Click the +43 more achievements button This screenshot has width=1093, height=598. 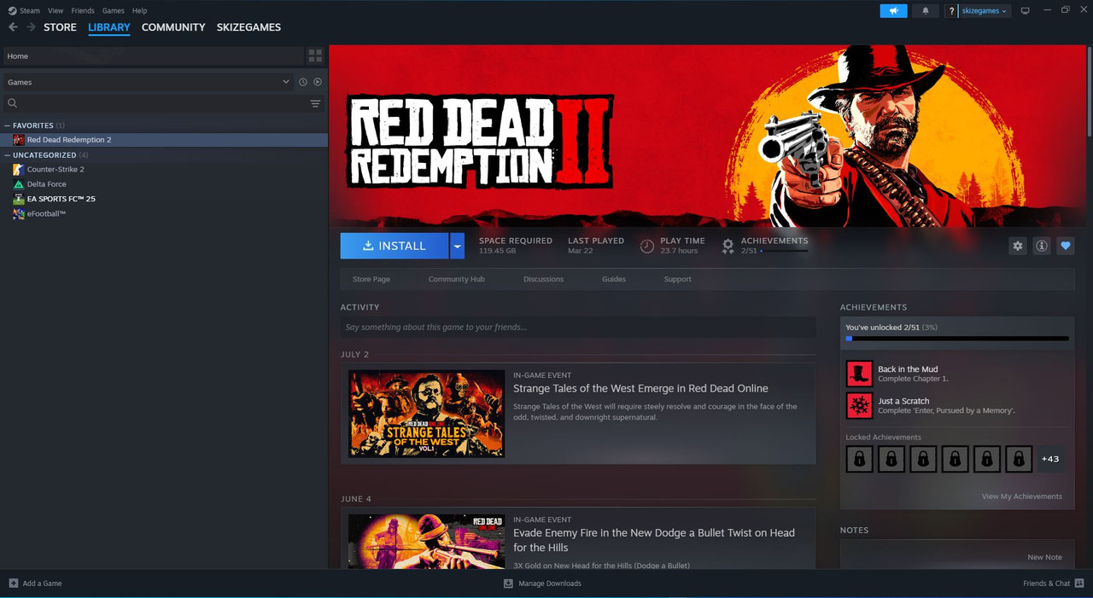[x=1050, y=459]
